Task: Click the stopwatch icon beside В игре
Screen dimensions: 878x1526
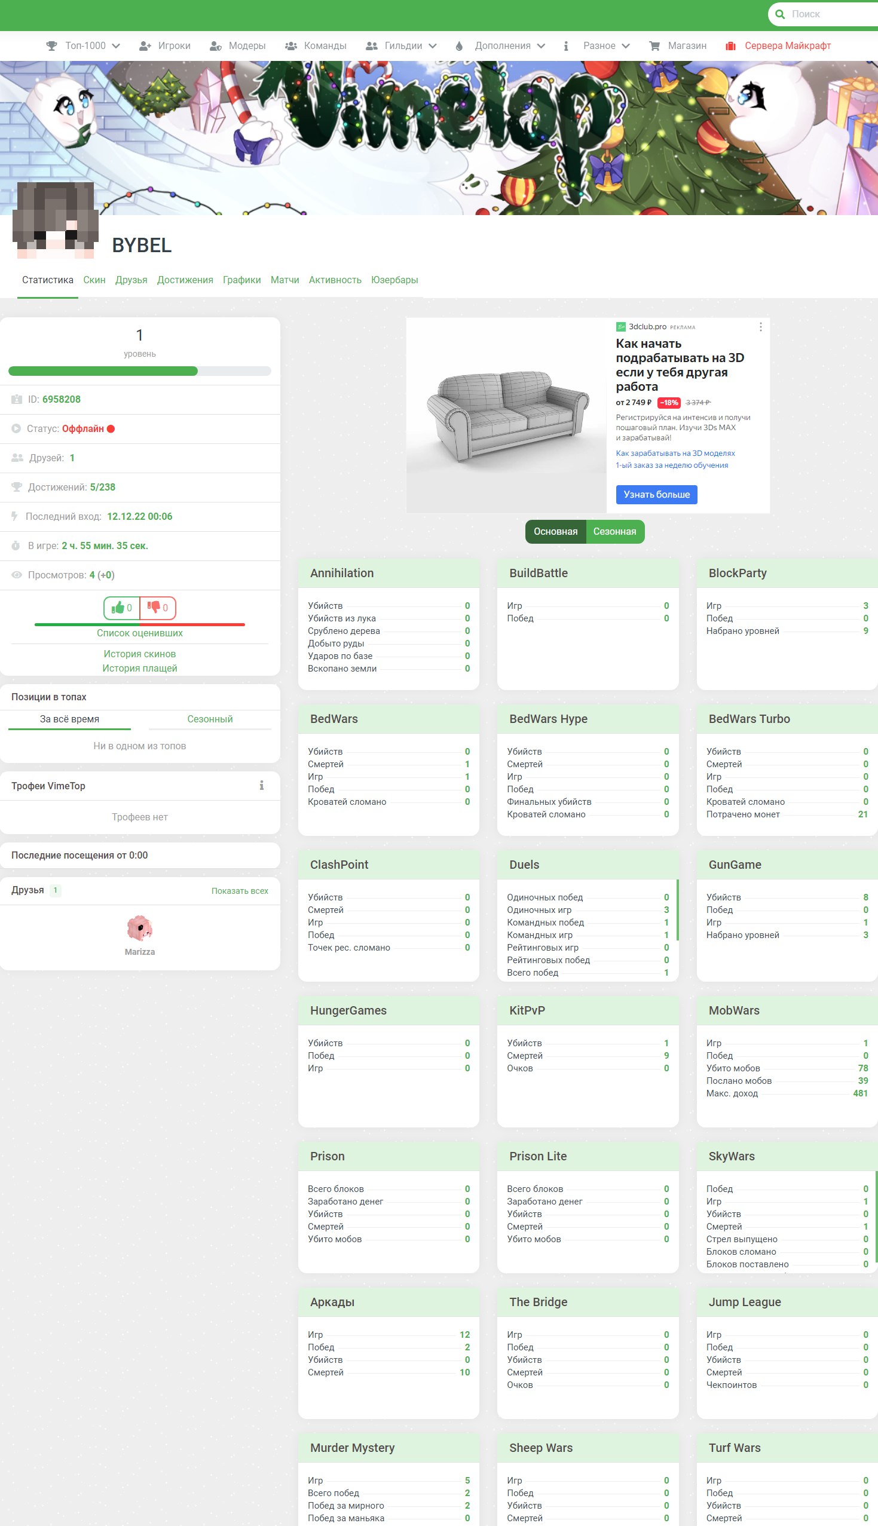Action: (x=16, y=546)
